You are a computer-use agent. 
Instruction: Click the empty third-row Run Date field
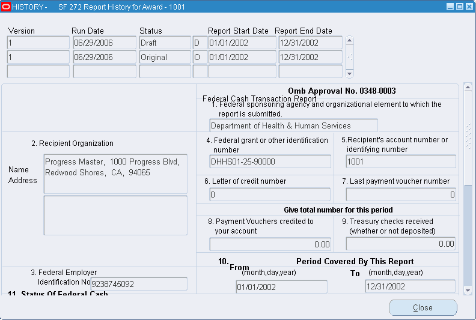[105, 71]
